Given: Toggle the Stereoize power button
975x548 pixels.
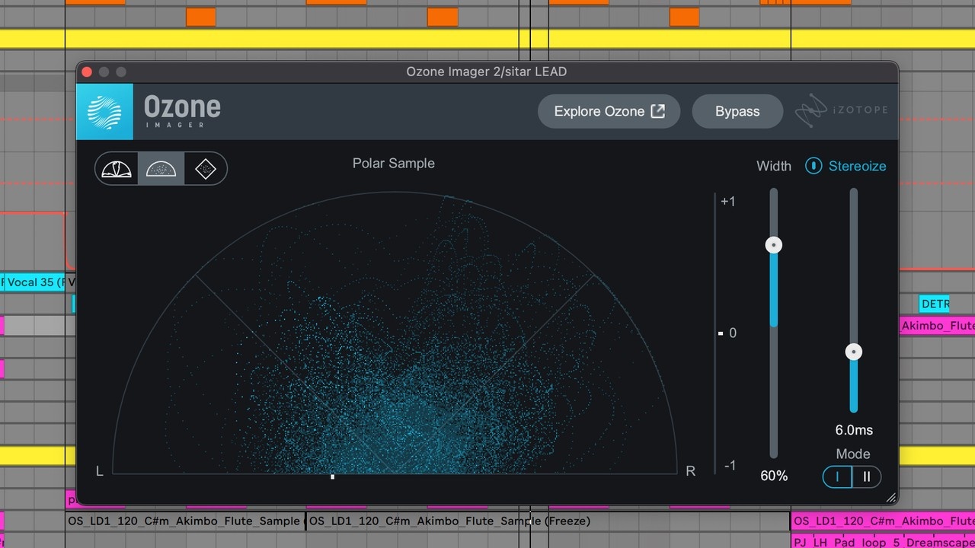Looking at the screenshot, I should 814,166.
